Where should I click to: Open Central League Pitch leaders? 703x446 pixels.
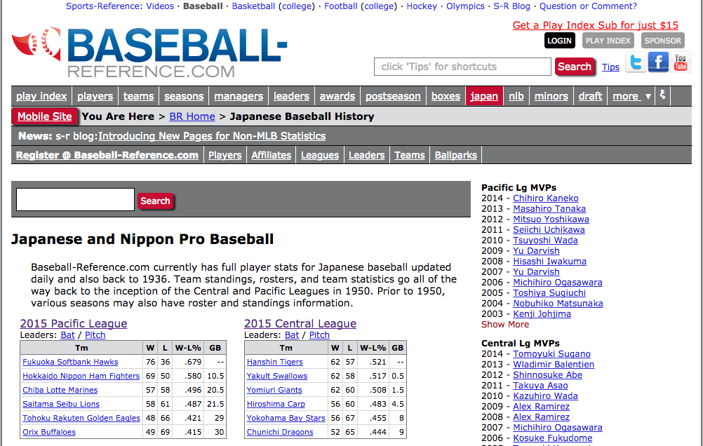coord(319,334)
